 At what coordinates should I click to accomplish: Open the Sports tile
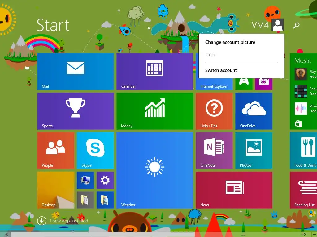point(76,111)
